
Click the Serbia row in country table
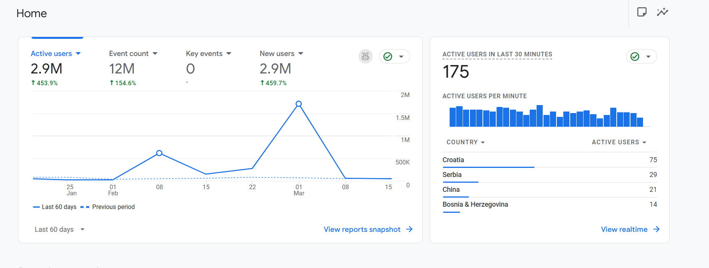point(549,175)
